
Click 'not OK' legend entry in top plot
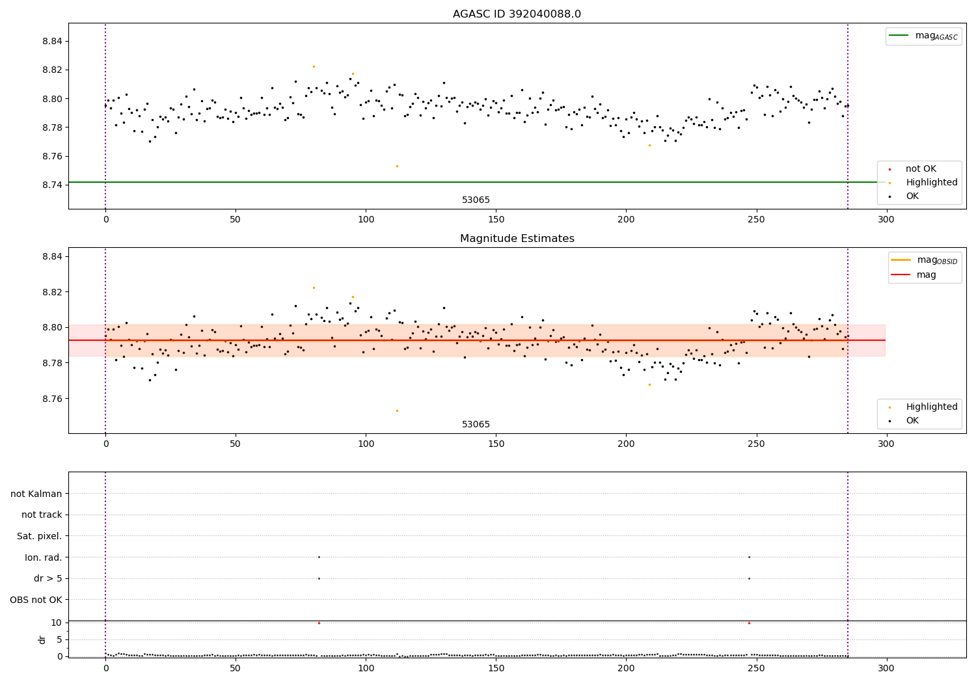click(x=919, y=169)
